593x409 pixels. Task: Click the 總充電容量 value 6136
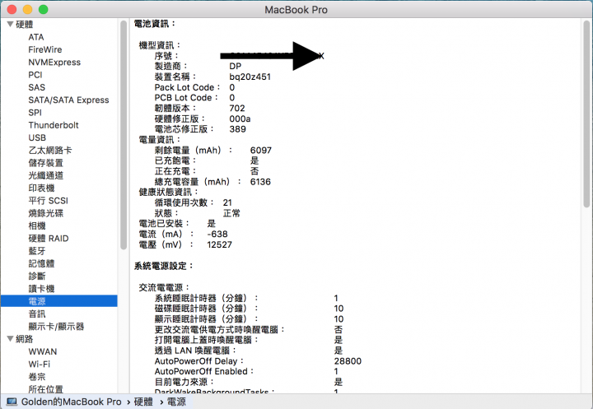click(260, 182)
